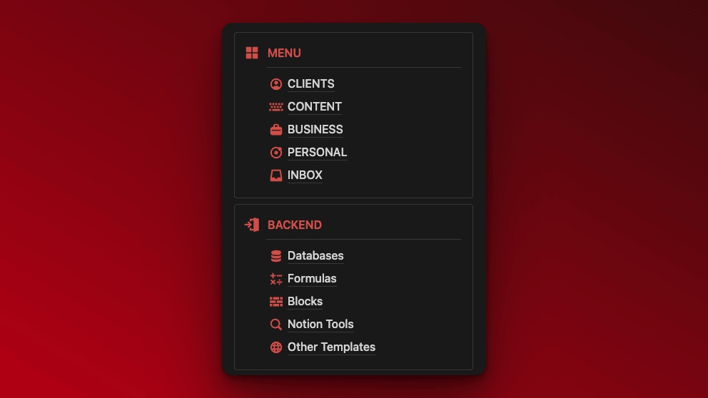This screenshot has width=708, height=398.
Task: Go to the BUSINESS page
Action: tap(315, 130)
